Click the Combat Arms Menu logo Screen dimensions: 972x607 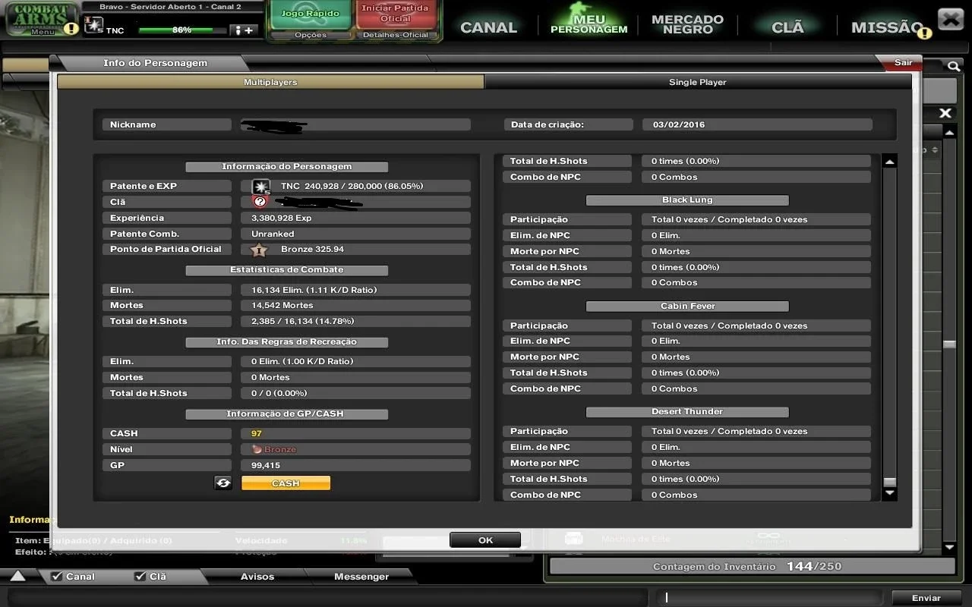(42, 19)
